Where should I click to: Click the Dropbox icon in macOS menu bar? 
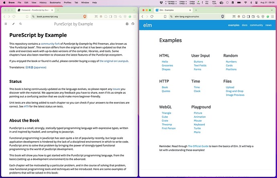pyautogui.click(x=161, y=2)
